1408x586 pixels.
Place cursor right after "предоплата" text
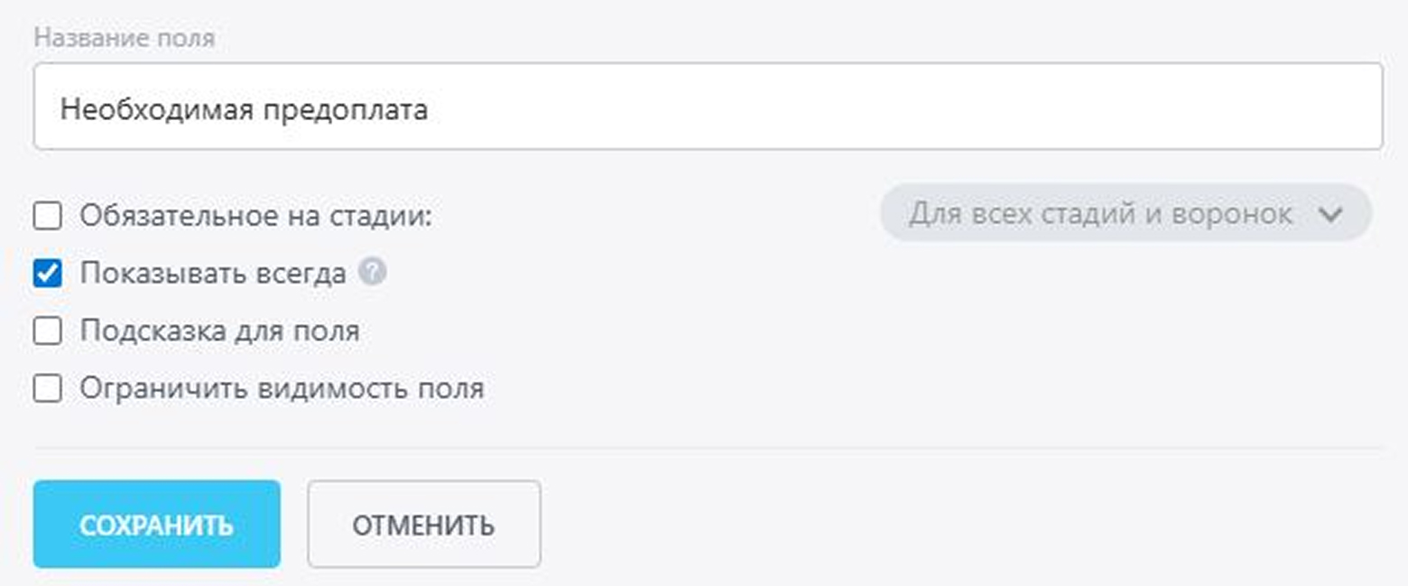pyautogui.click(x=430, y=109)
